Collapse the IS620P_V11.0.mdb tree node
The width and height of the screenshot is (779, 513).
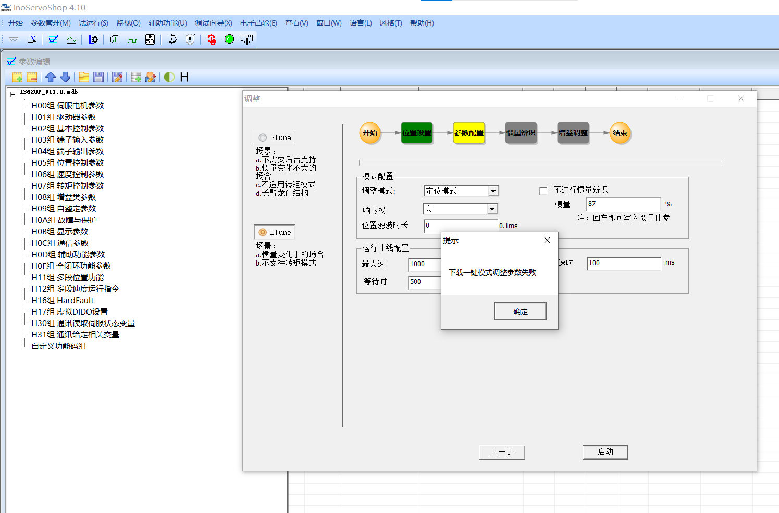14,95
